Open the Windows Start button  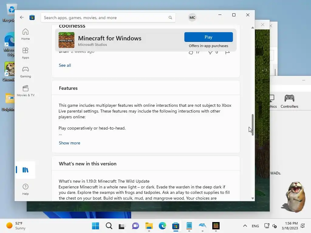[x=96, y=226]
